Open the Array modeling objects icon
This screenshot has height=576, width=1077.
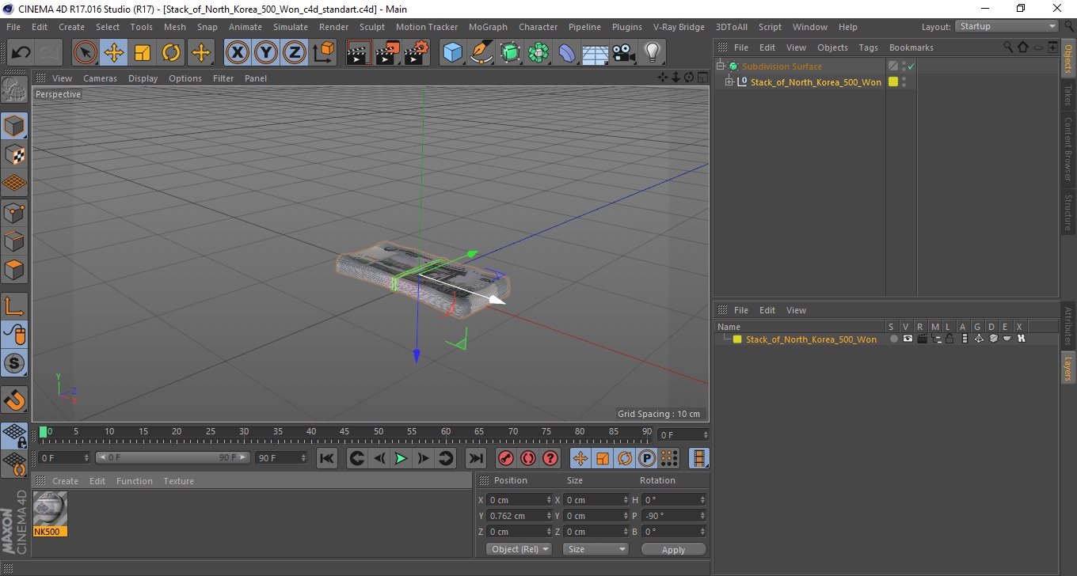pos(538,53)
